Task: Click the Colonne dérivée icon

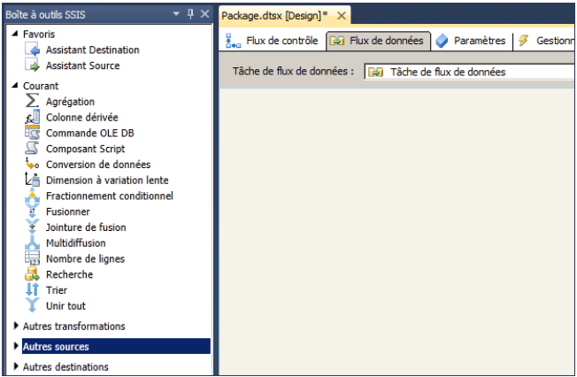Action: (x=33, y=118)
